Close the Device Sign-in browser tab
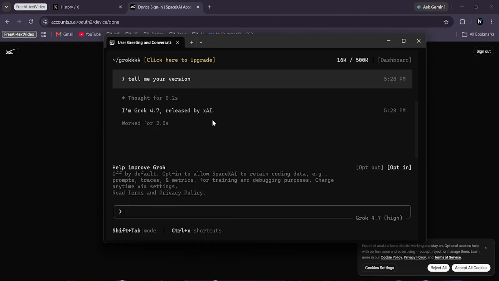This screenshot has width=499, height=281. (198, 7)
